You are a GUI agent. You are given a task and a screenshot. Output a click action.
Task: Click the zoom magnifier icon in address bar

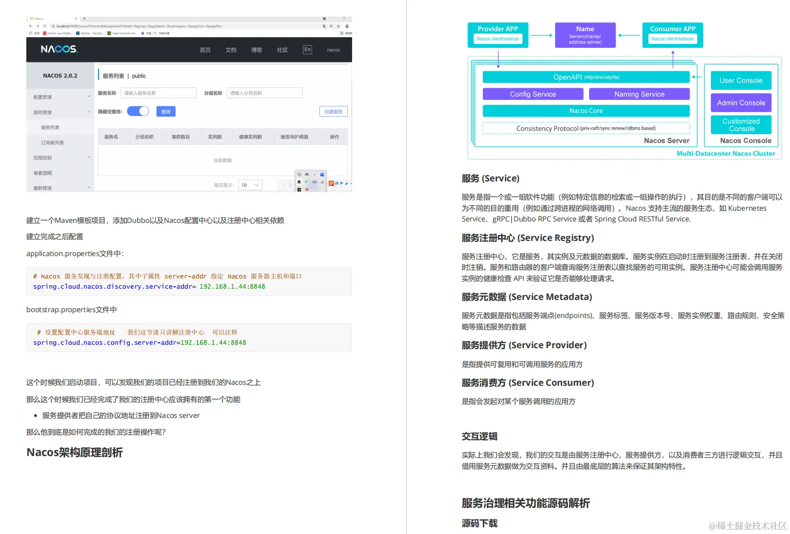coord(331,26)
